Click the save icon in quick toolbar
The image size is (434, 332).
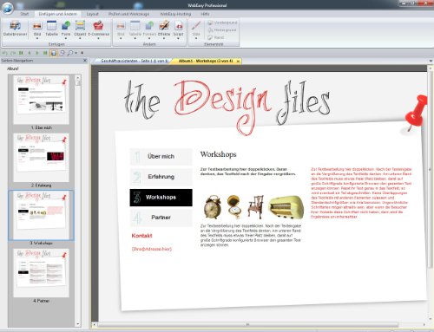point(54,53)
